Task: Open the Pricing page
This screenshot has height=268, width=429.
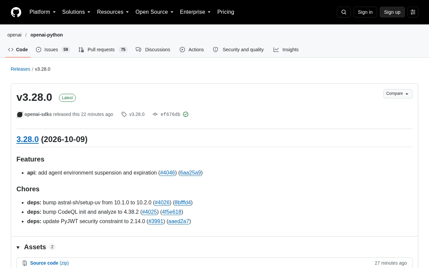Action: (x=226, y=12)
